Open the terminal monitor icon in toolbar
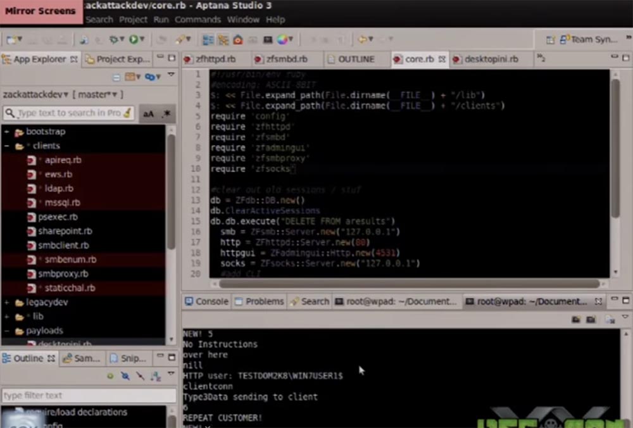This screenshot has height=428, width=633. (268, 39)
